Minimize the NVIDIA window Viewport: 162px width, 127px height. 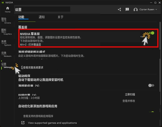pyautogui.click(x=151, y=2)
